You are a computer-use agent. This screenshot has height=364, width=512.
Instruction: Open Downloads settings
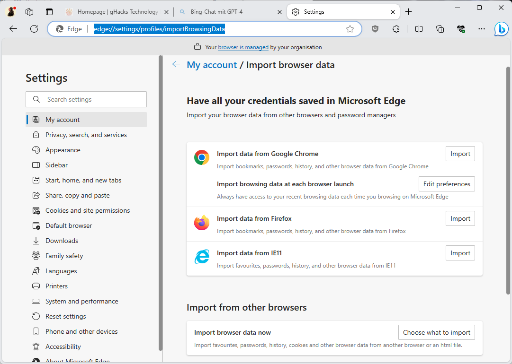click(86, 241)
